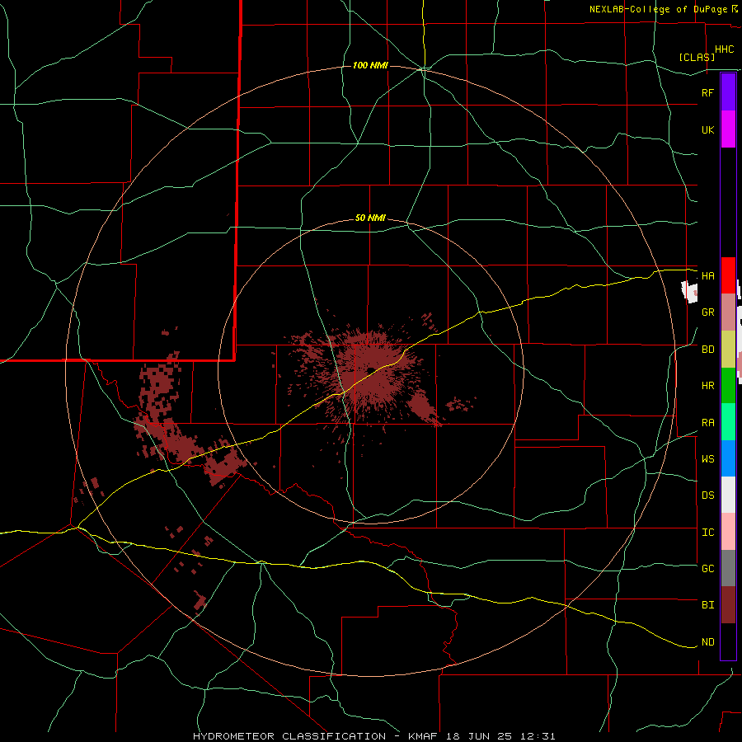This screenshot has height=742, width=742.
Task: Click the light green RA swatch
Action: 728,422
